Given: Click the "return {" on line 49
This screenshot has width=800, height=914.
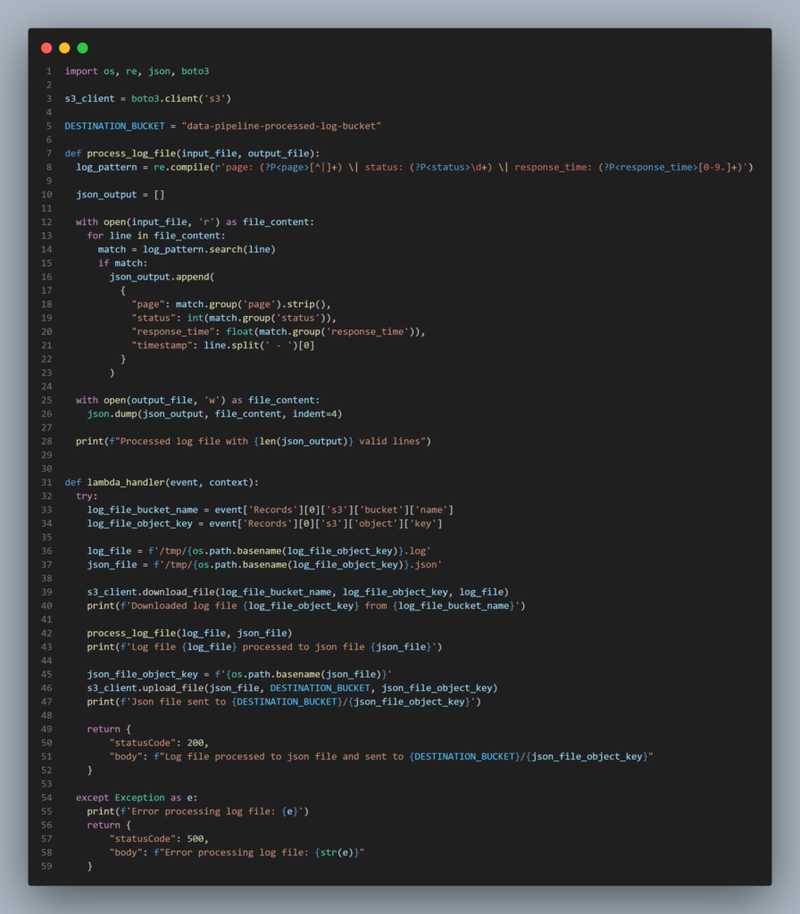Looking at the screenshot, I should coord(109,728).
